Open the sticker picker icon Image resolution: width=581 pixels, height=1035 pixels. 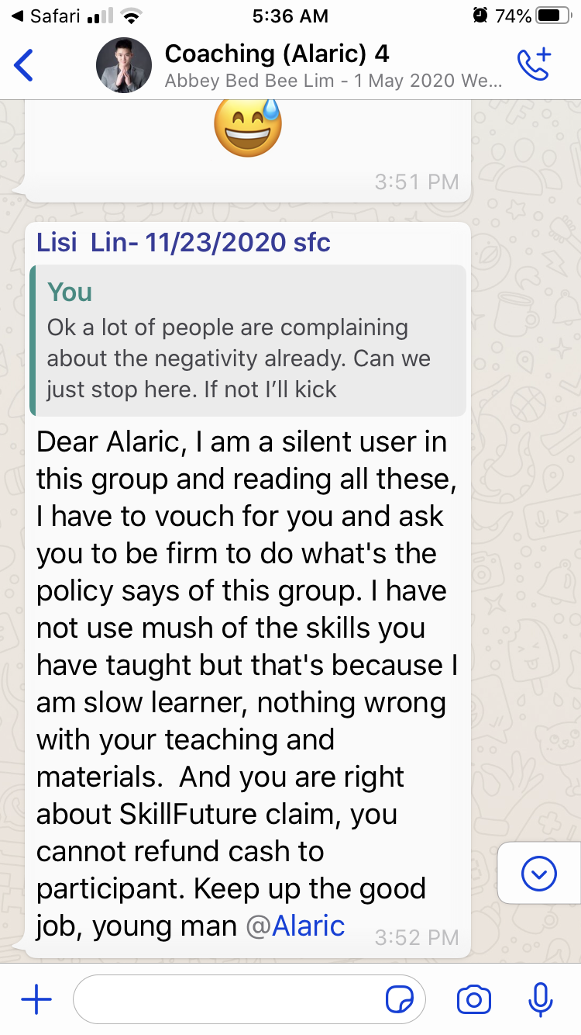[400, 1000]
